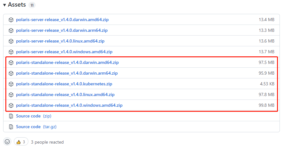Toggle the thumbs up reaction button
The width and height of the screenshot is (283, 148).
[x=21, y=142]
